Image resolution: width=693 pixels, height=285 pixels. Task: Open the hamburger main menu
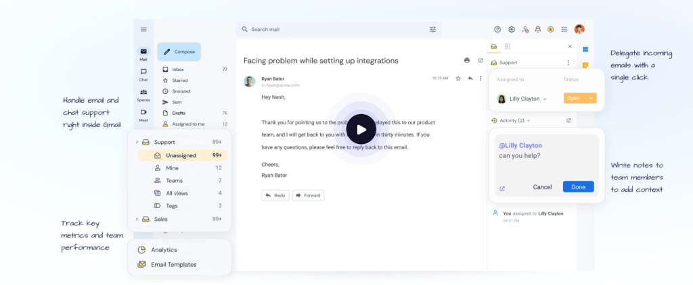(x=143, y=29)
